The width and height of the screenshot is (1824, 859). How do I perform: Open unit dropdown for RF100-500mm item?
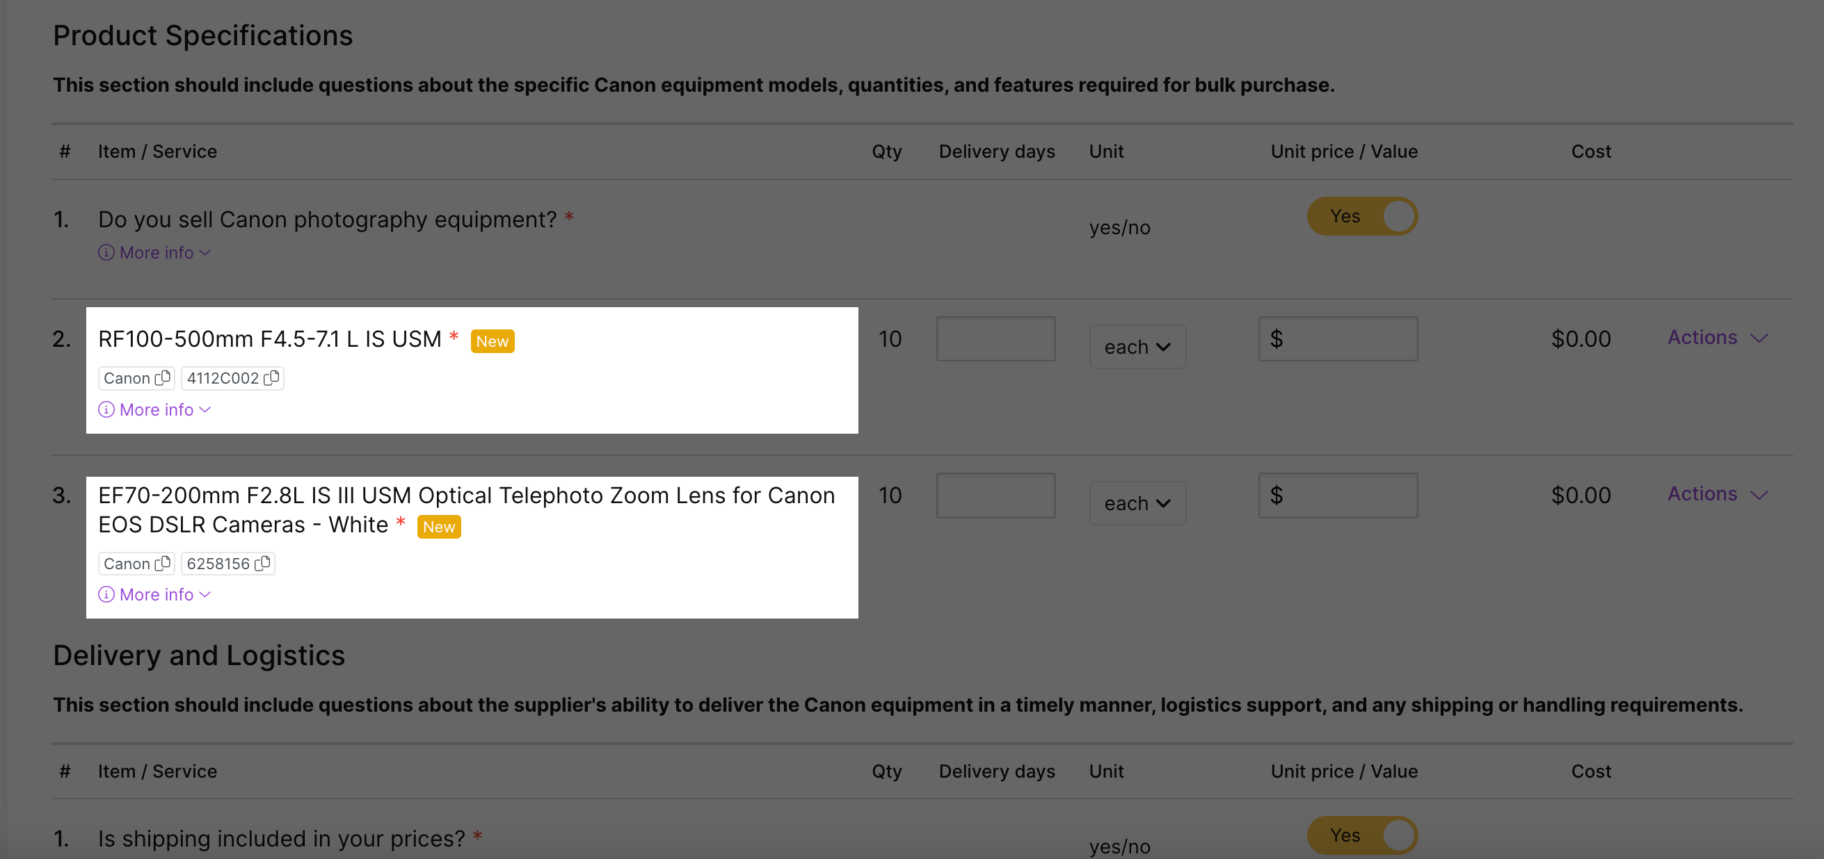1137,347
